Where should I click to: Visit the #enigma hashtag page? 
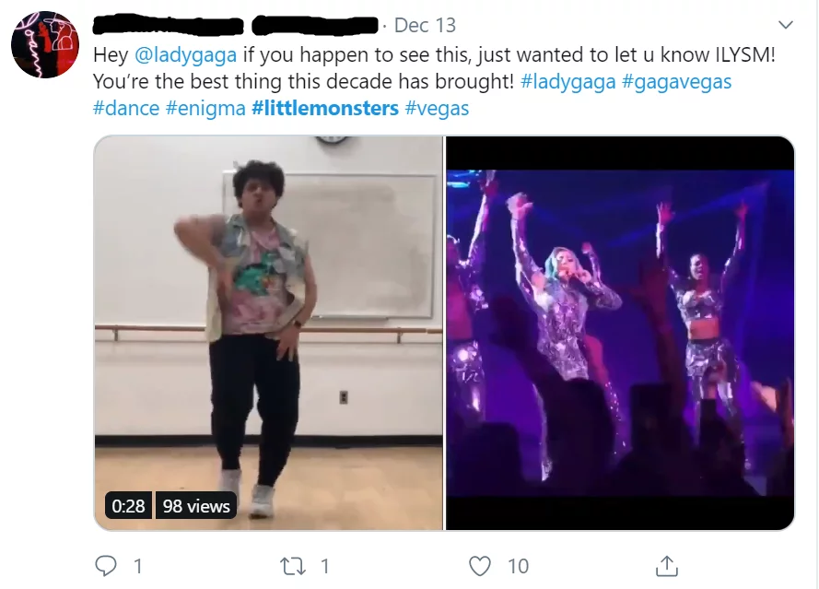pyautogui.click(x=205, y=109)
